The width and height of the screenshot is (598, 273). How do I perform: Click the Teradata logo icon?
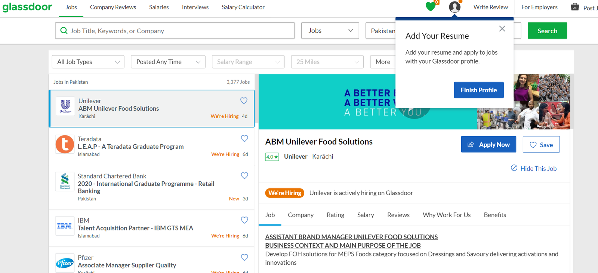coord(65,144)
